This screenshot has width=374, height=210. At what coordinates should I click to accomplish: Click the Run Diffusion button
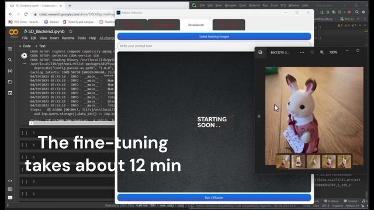click(214, 198)
